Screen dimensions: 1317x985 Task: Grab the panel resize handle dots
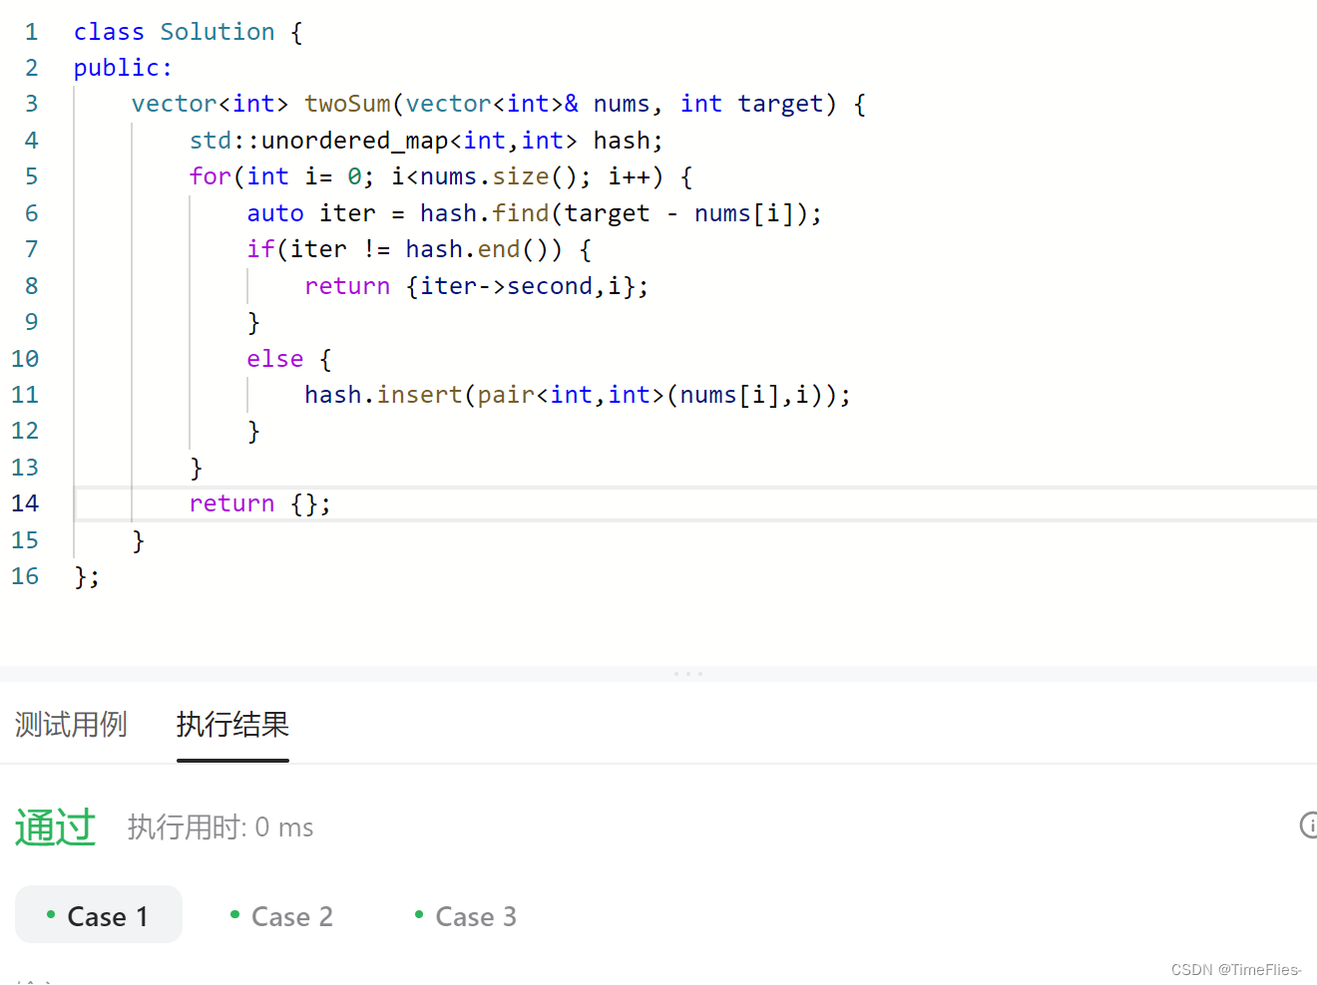point(688,674)
